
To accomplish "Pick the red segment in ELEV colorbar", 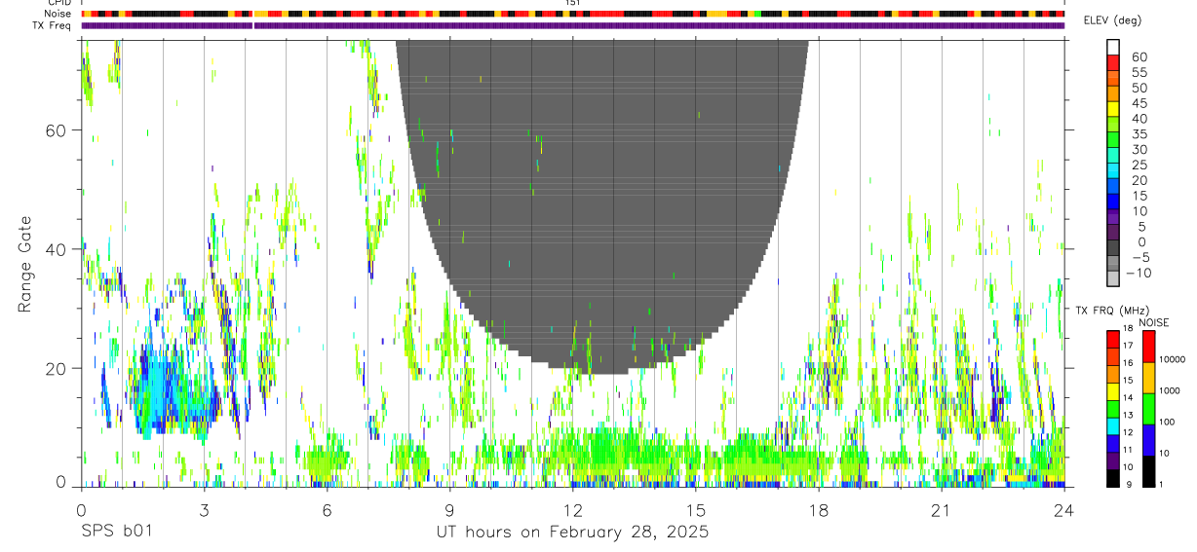I will point(1113,62).
